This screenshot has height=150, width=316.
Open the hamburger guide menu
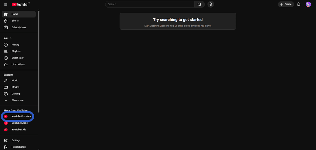6,4
